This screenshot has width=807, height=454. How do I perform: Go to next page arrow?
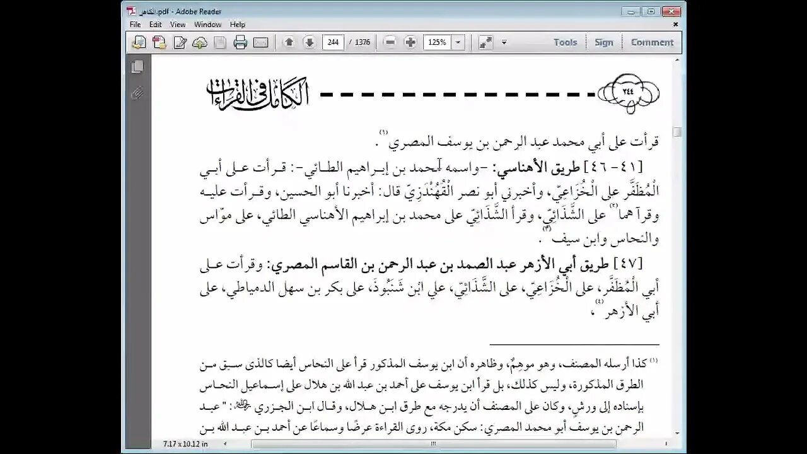[309, 42]
